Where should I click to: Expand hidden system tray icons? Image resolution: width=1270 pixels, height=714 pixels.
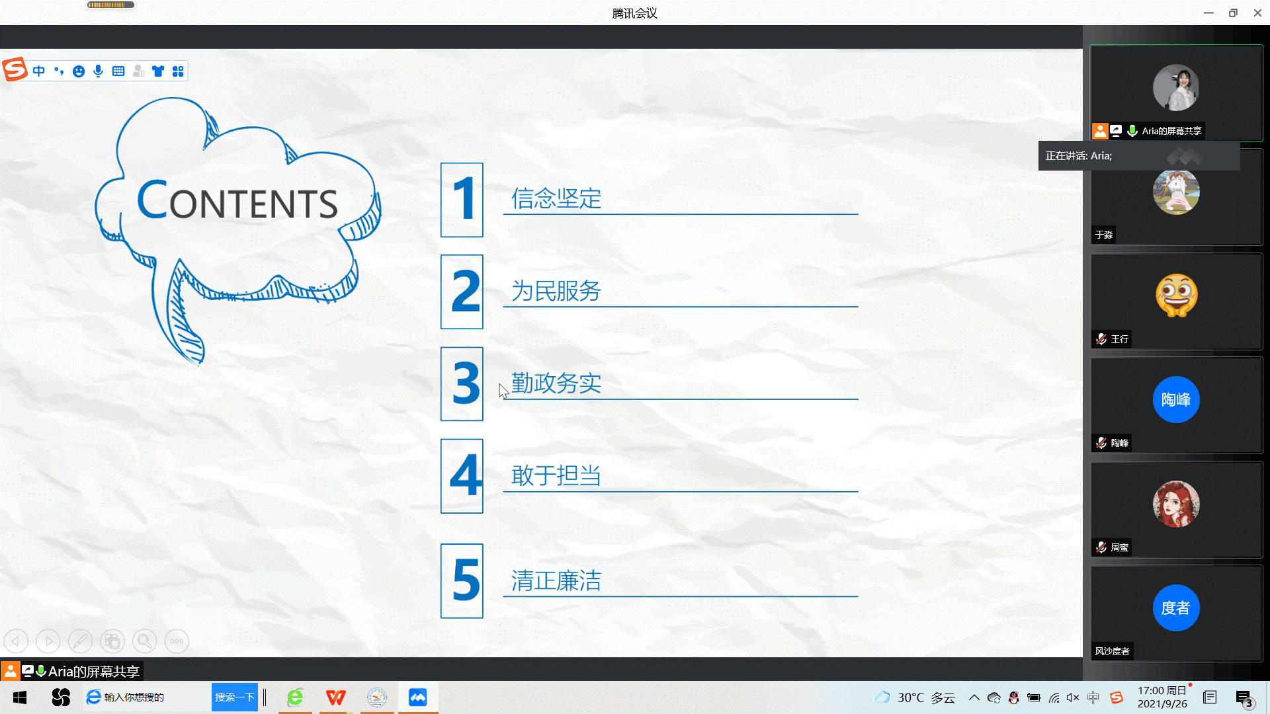pos(974,697)
